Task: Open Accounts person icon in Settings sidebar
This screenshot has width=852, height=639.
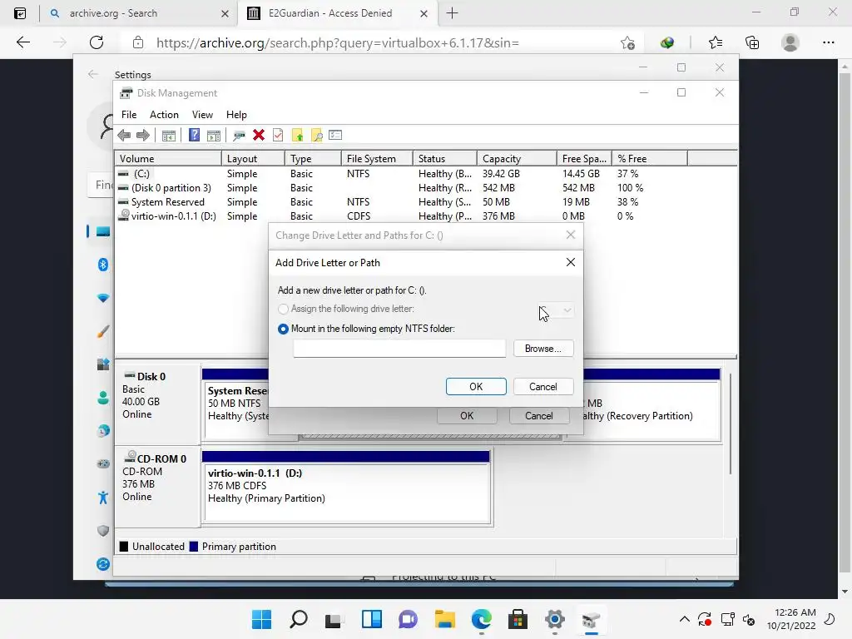Action: tap(102, 398)
